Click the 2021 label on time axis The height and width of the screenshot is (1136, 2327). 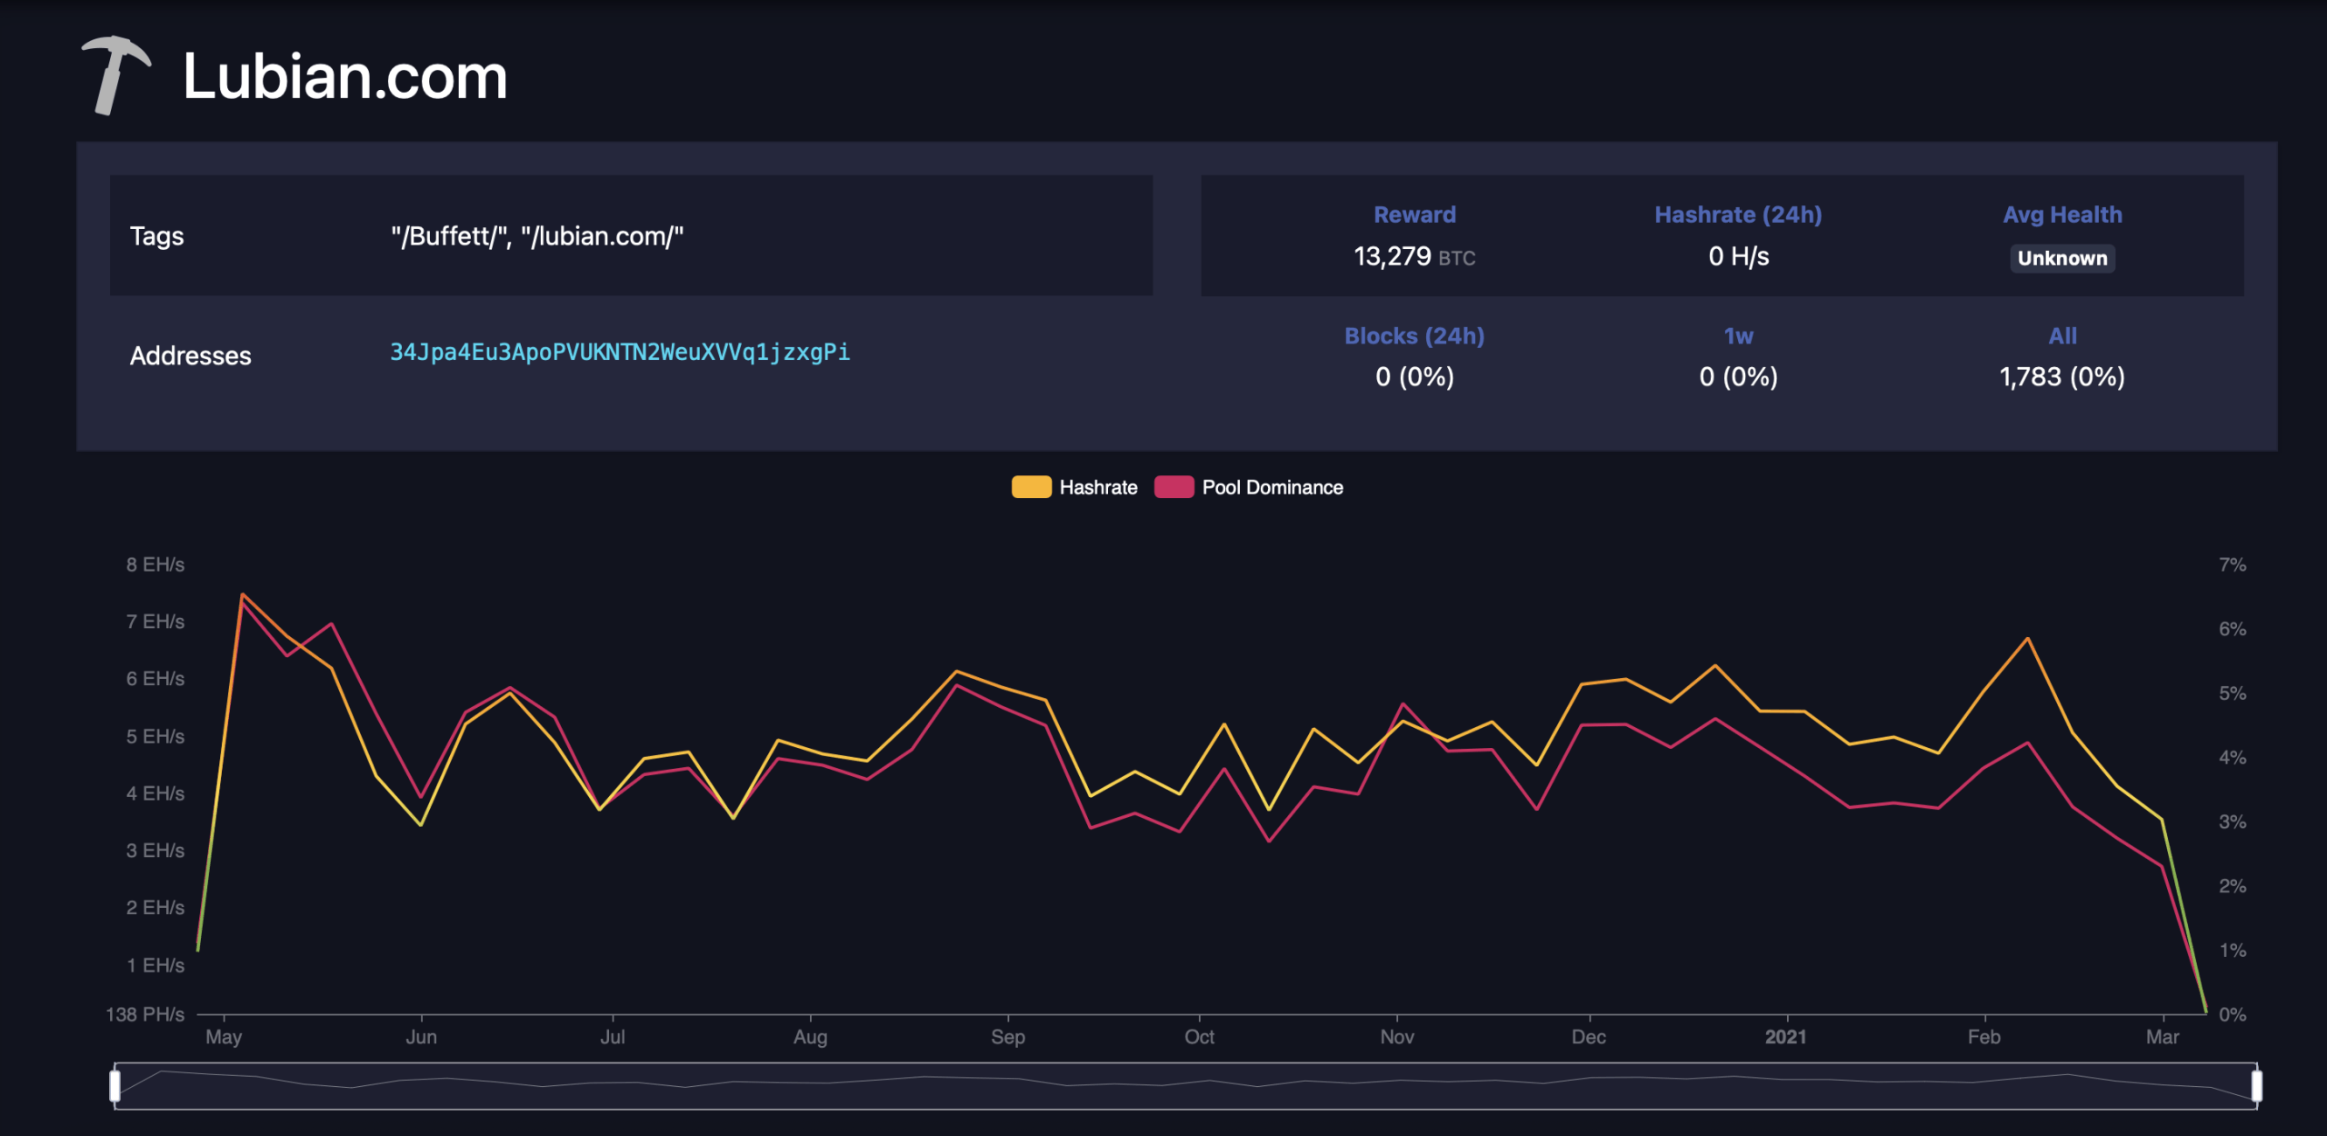[x=1785, y=1037]
